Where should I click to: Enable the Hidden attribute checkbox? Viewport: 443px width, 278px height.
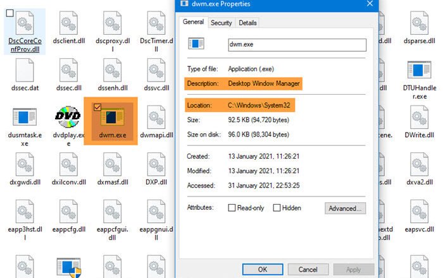(x=277, y=208)
